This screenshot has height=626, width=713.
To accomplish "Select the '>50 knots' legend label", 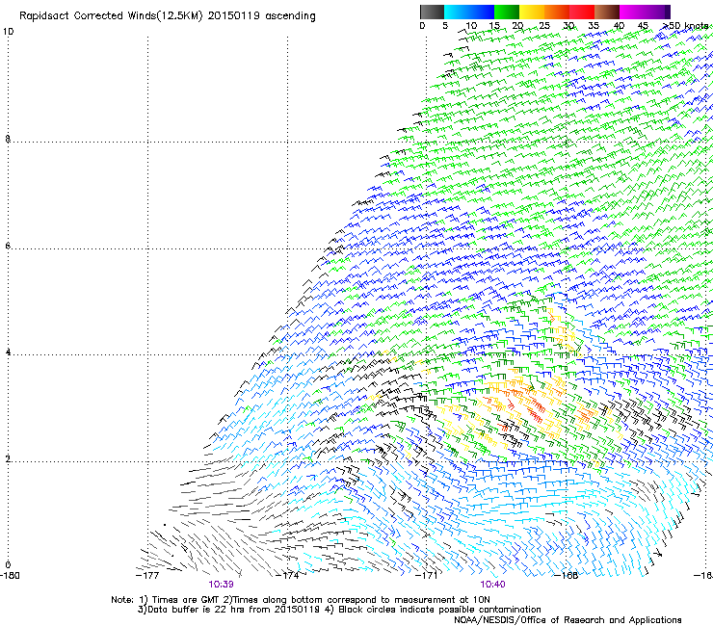I will click(685, 26).
